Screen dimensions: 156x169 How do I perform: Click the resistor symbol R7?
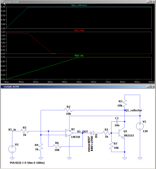pyautogui.click(x=111, y=146)
